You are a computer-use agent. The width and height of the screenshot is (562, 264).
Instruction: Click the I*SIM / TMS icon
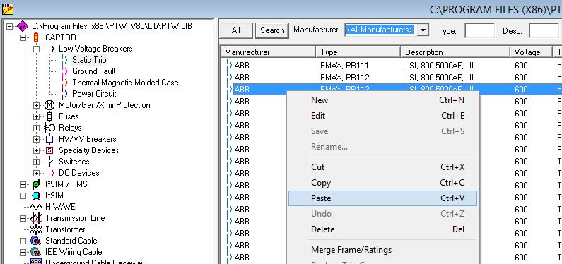click(36, 184)
